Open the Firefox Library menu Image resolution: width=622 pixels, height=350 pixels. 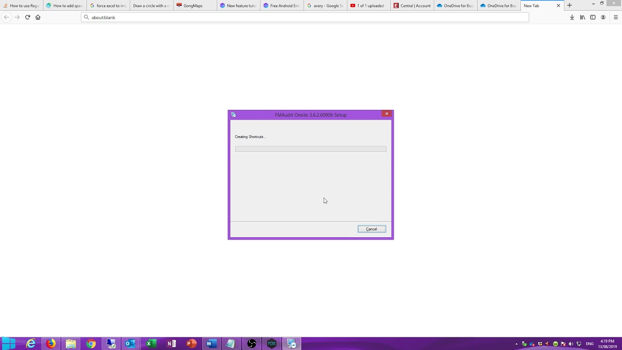click(583, 17)
